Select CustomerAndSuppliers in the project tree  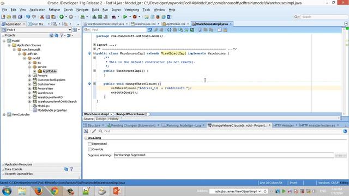51,80
